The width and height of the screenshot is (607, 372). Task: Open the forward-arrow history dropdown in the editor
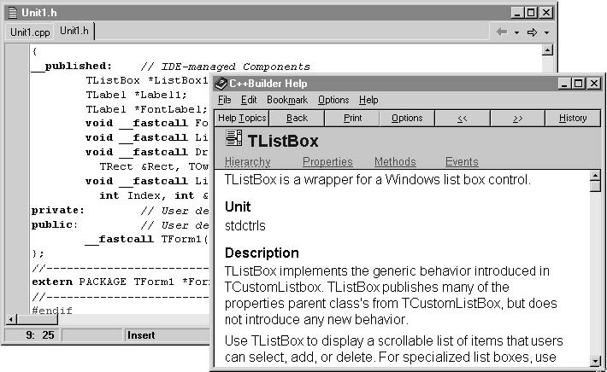point(546,32)
